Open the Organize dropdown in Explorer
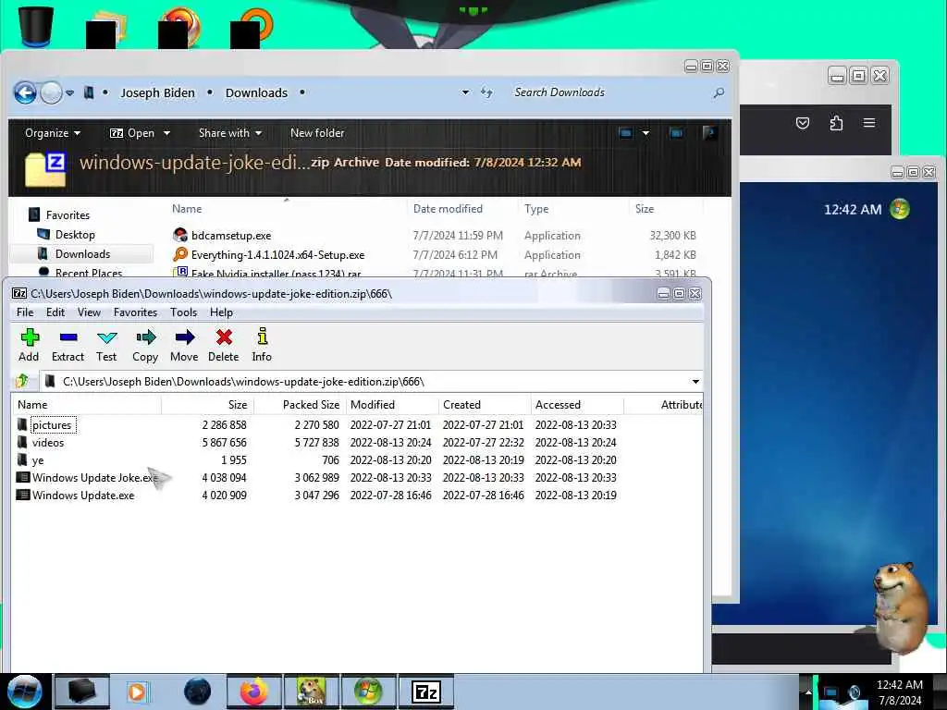Image resolution: width=947 pixels, height=710 pixels. [53, 133]
